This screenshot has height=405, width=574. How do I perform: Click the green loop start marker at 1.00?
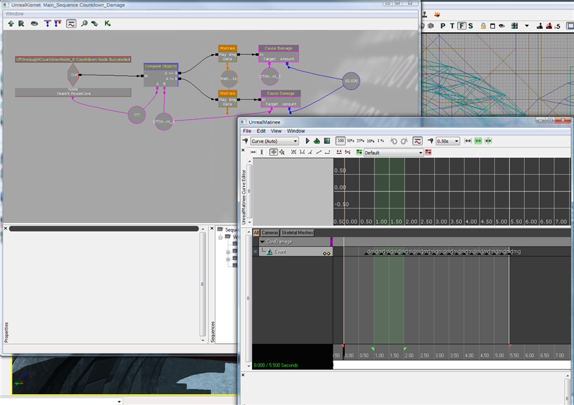tap(372, 348)
